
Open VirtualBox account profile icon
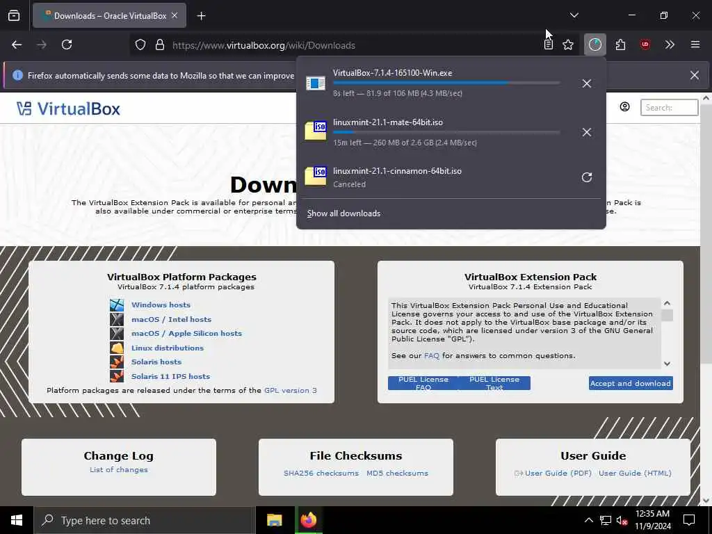[x=625, y=106]
